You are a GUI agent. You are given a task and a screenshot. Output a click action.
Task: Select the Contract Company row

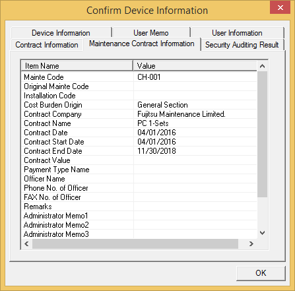139,114
